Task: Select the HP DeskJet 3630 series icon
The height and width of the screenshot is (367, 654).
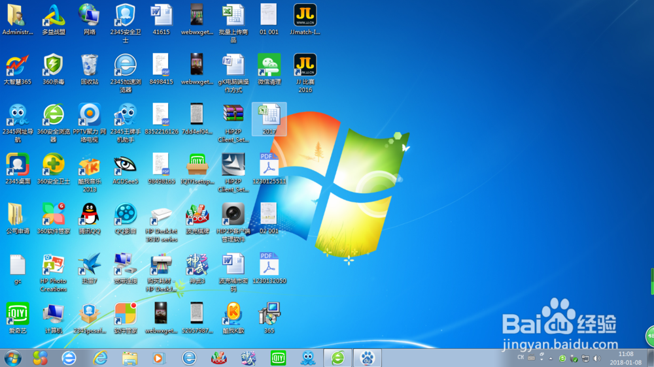Action: click(162, 223)
